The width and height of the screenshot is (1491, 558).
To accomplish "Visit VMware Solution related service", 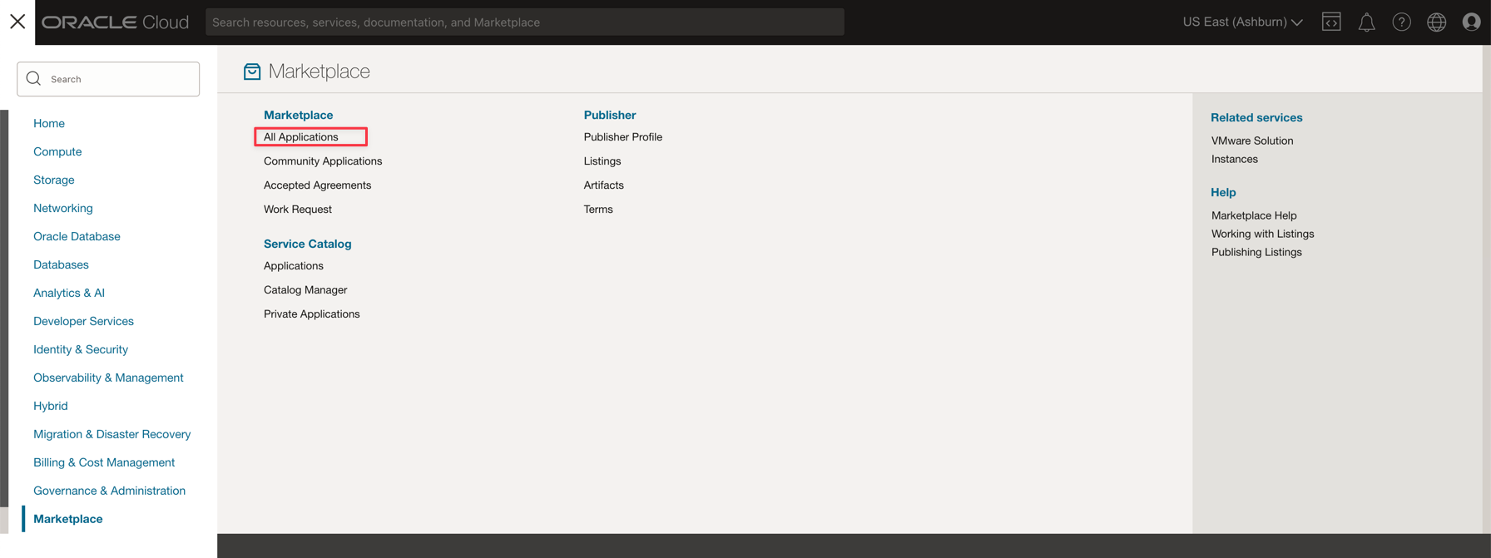I will click(1251, 141).
